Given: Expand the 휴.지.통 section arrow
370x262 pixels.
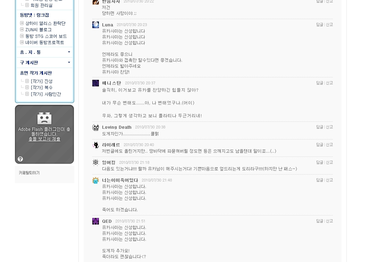Looking at the screenshot, I should coord(69,52).
